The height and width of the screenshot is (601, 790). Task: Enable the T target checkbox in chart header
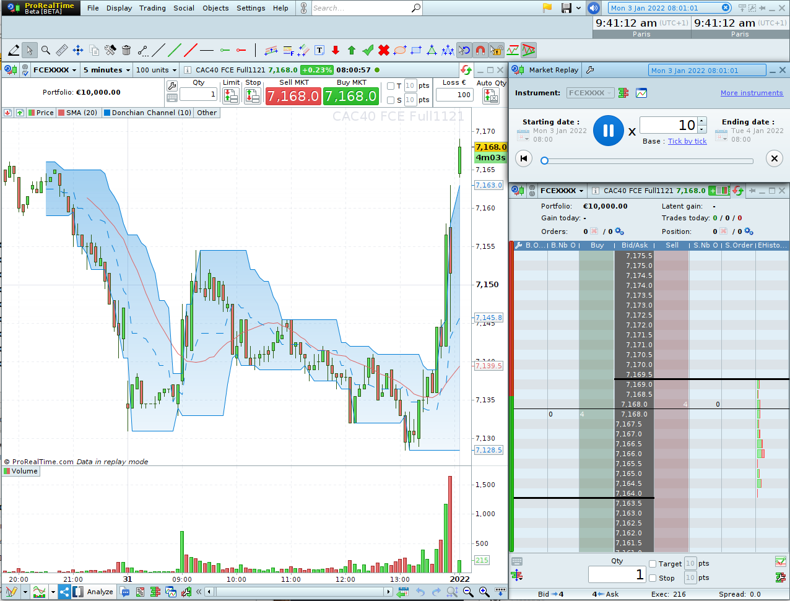391,86
